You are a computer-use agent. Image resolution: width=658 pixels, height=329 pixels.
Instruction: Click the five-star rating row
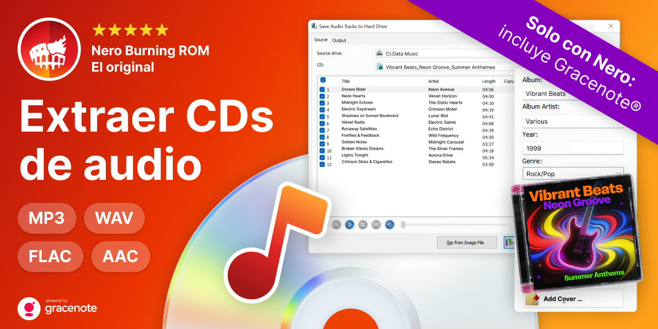[x=130, y=30]
